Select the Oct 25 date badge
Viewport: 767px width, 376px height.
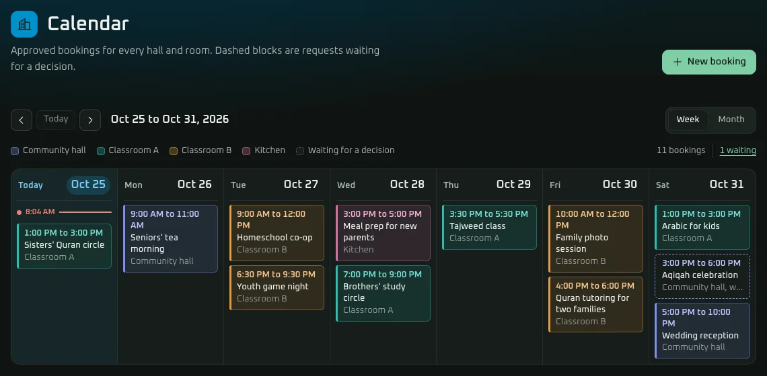pos(89,185)
